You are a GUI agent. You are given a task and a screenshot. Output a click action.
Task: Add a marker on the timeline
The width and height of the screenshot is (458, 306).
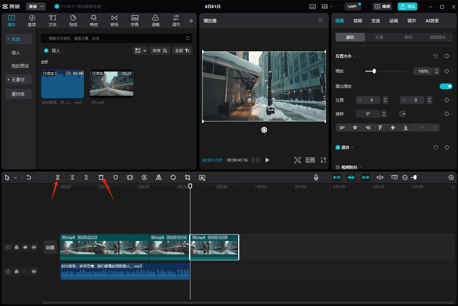[x=115, y=177]
